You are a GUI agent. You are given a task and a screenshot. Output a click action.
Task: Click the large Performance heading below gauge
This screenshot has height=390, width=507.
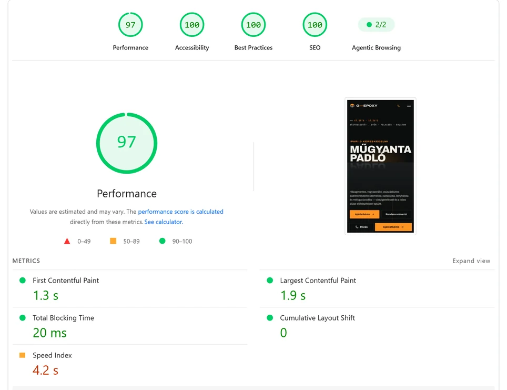click(127, 194)
